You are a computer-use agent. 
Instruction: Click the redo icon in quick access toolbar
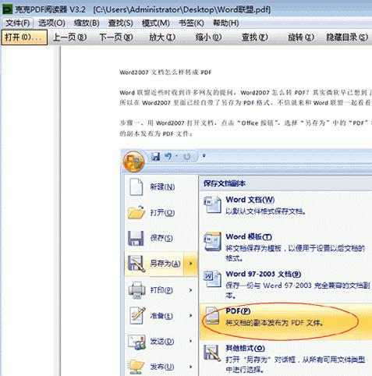pos(187,156)
